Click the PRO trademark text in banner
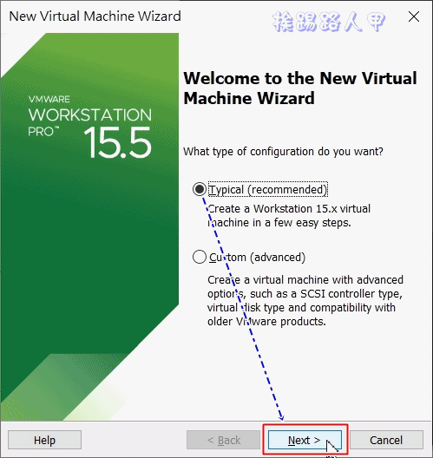The height and width of the screenshot is (458, 433). point(43,132)
